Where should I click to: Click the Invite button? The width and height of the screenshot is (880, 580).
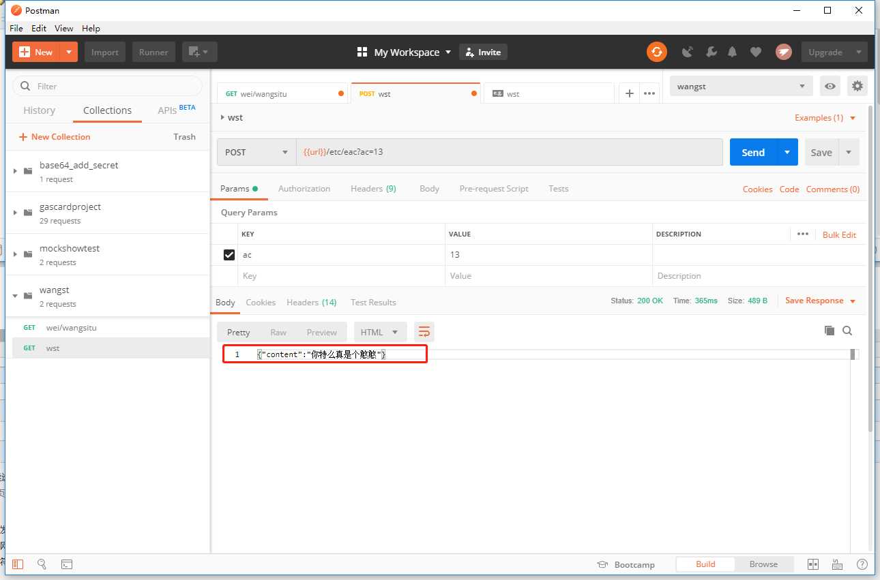click(x=483, y=52)
